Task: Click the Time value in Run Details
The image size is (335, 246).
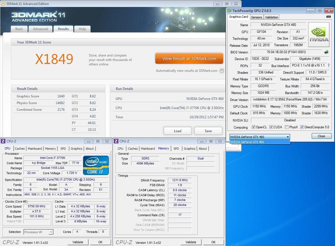Action: coord(206,117)
